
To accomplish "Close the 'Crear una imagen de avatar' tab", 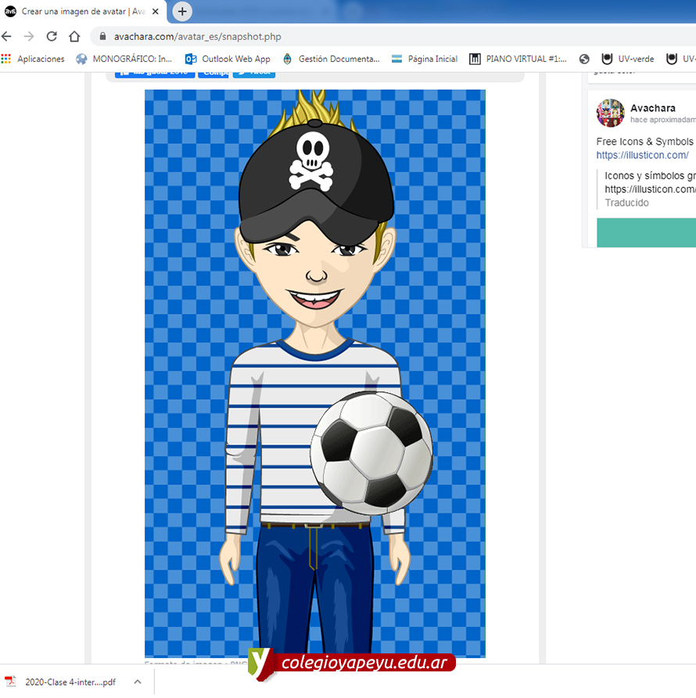I will pos(156,12).
